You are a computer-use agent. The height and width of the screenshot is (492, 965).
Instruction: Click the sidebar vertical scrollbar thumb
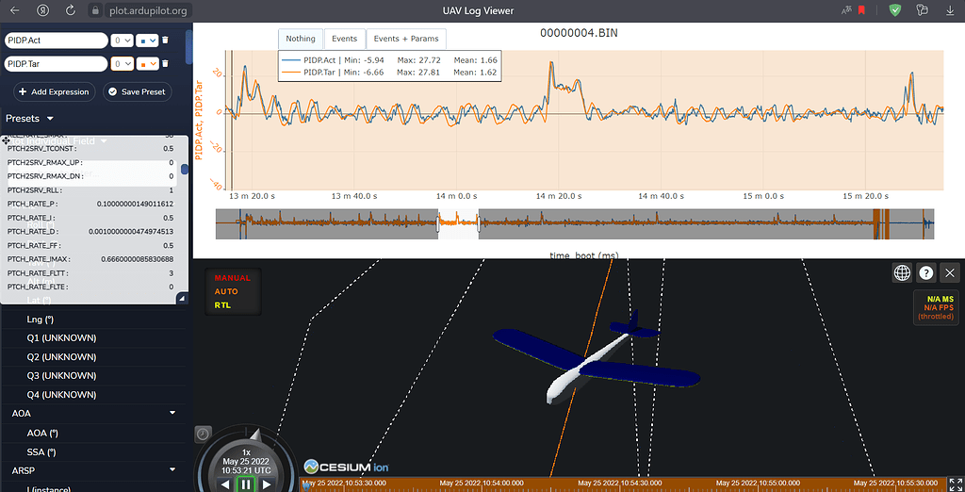click(188, 47)
